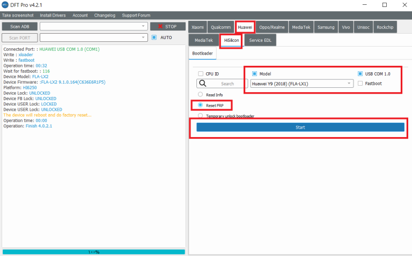Select Temporary unlock bootloader radio option

tap(201, 115)
